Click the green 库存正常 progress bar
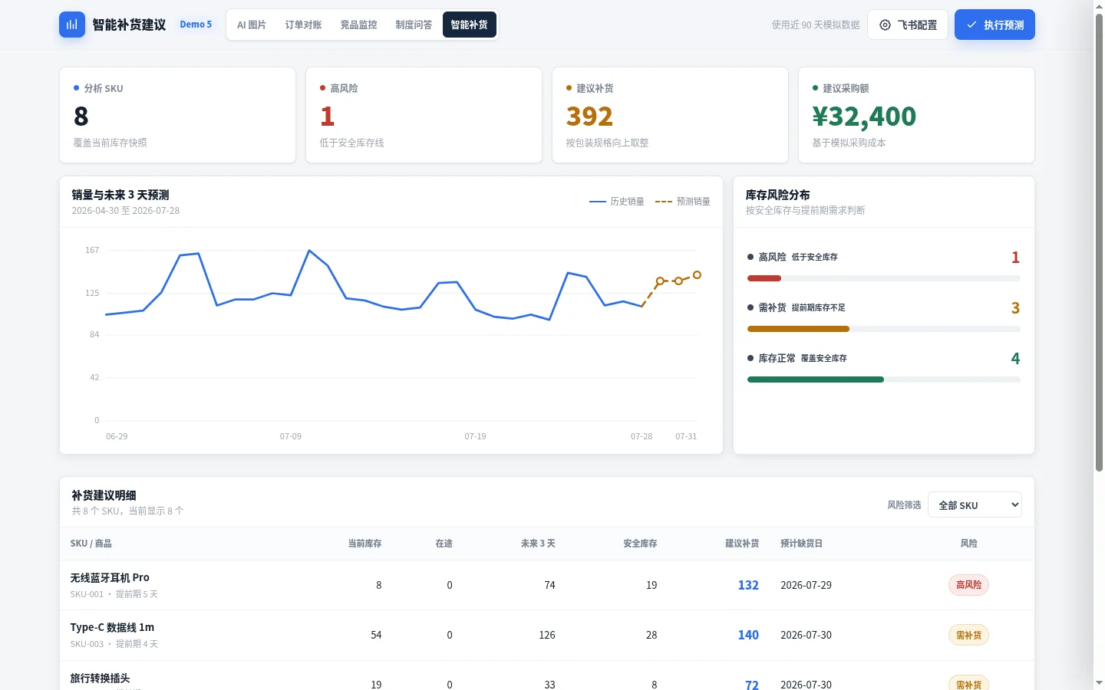The image size is (1105, 690). pyautogui.click(x=816, y=379)
